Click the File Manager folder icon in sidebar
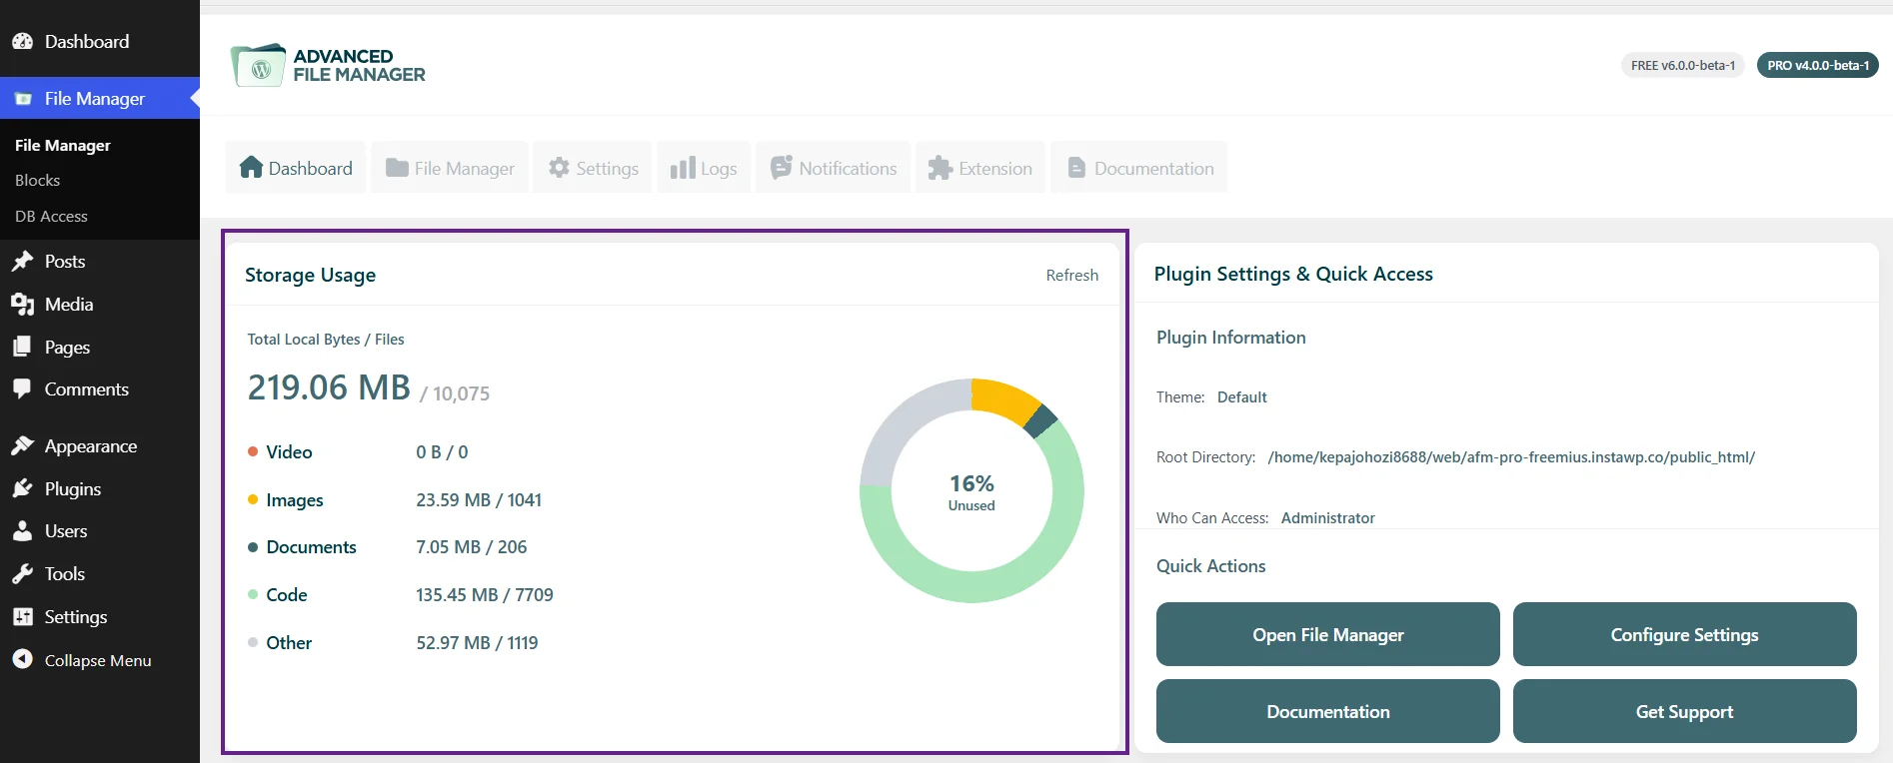This screenshot has width=1893, height=763. (23, 99)
